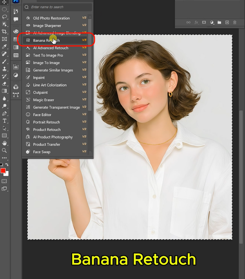Open the Patterns panel icon
245x279 pixels.
pyautogui.click(x=16, y=55)
